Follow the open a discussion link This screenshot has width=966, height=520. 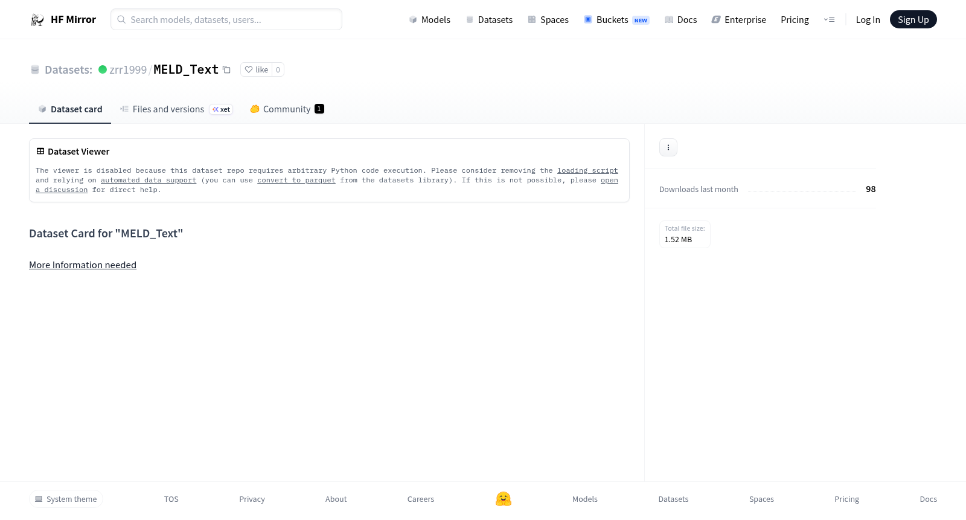coord(609,180)
